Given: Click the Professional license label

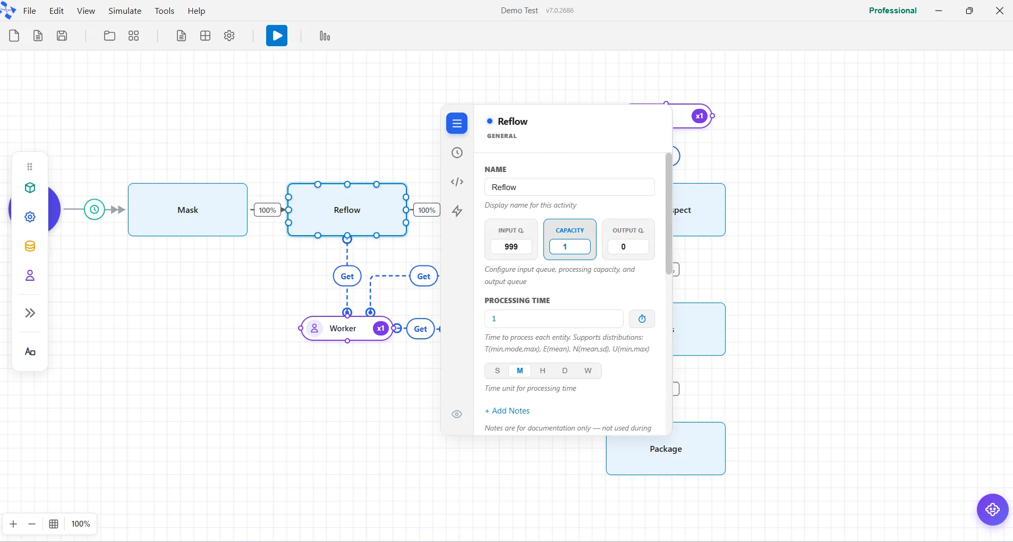Looking at the screenshot, I should (x=892, y=11).
